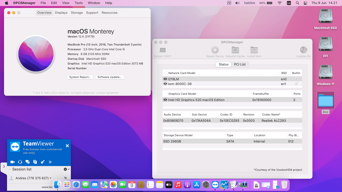
Task: Click Extract DSDT in DPCIManager toolbar
Action: click(162, 52)
